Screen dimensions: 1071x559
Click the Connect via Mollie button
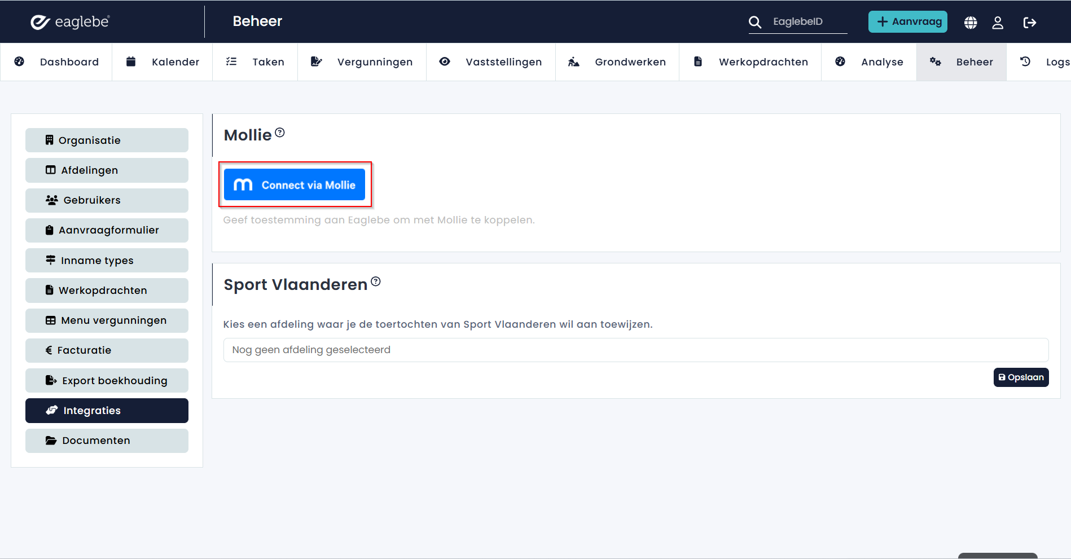[x=295, y=184]
